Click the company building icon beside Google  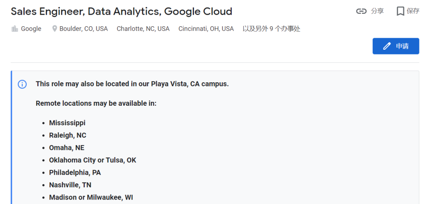tap(15, 29)
